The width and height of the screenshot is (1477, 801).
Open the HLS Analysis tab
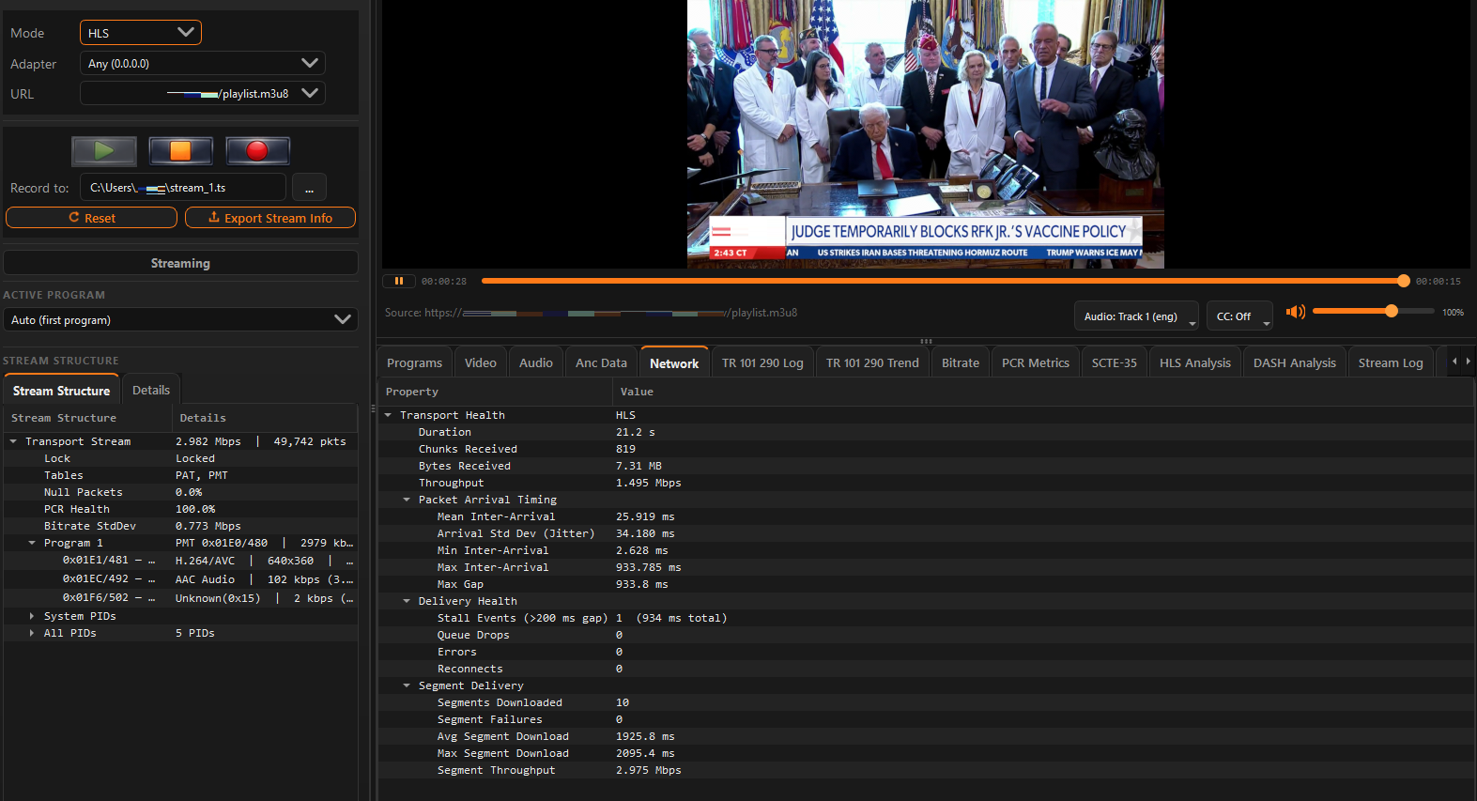tap(1194, 363)
